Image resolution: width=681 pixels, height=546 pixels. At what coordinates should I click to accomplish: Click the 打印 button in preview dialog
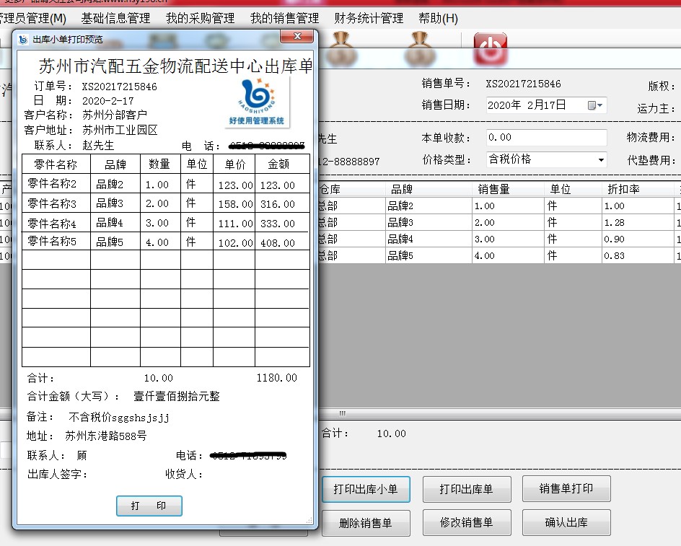pos(149,506)
